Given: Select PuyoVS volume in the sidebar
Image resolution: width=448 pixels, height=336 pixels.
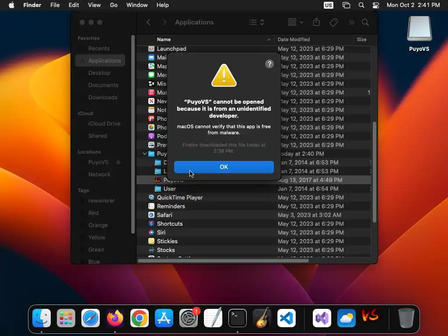Looking at the screenshot, I should tap(98, 162).
